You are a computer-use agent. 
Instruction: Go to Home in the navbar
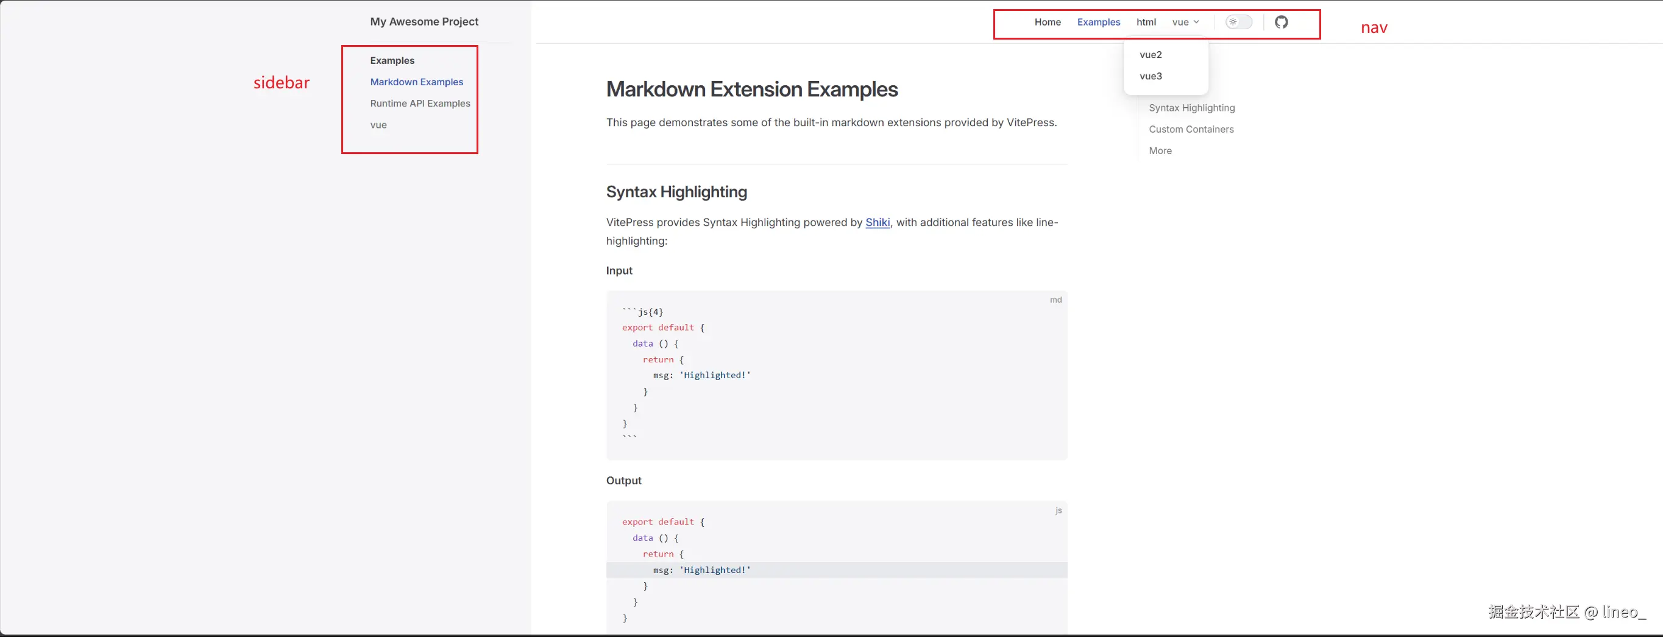tap(1047, 22)
